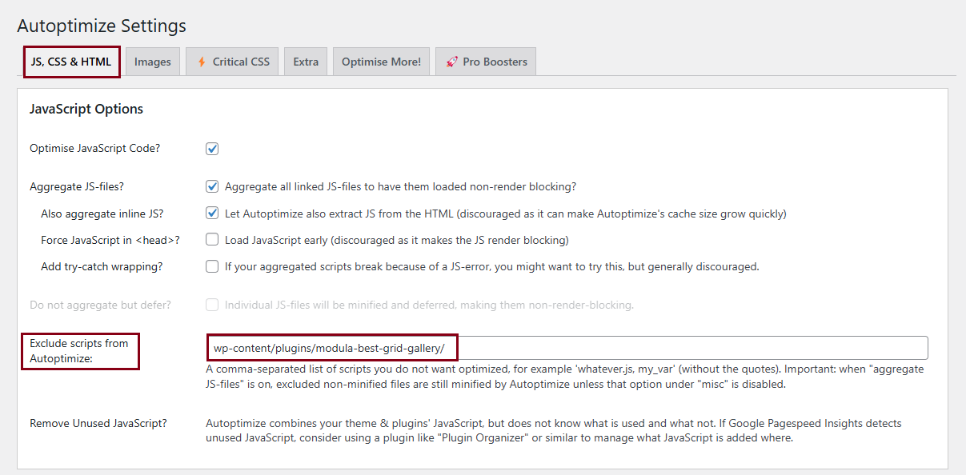Click the 'Remove Unused JavaScript?' label
Viewport: 966px width, 475px height.
pyautogui.click(x=98, y=423)
